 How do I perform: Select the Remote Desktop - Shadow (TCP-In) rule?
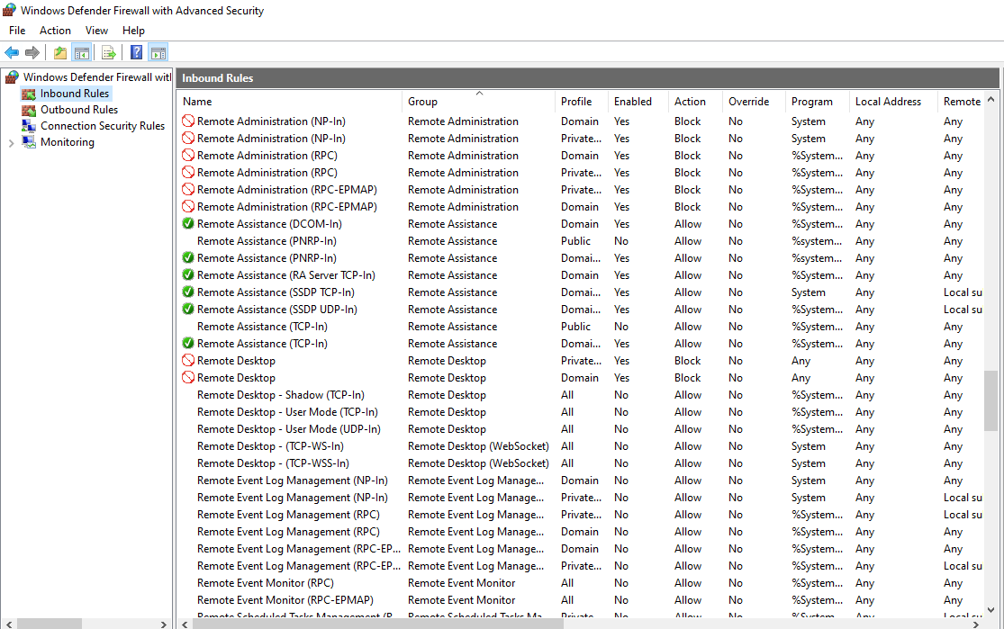tap(280, 395)
